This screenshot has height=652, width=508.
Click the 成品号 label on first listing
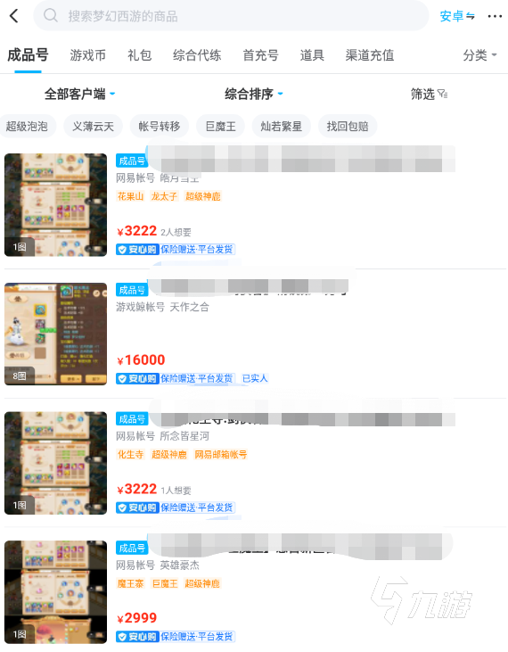132,161
